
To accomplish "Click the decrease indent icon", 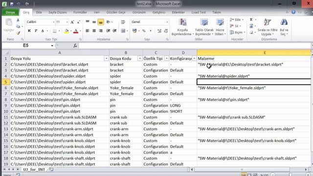I will (108, 31).
